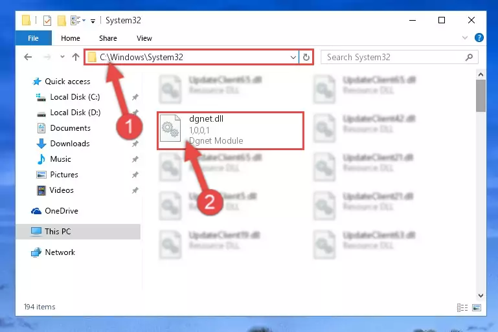Maximize the System32 window

click(442, 20)
